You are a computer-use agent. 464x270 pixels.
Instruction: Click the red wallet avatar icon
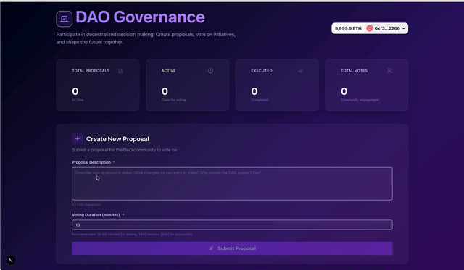coord(370,28)
